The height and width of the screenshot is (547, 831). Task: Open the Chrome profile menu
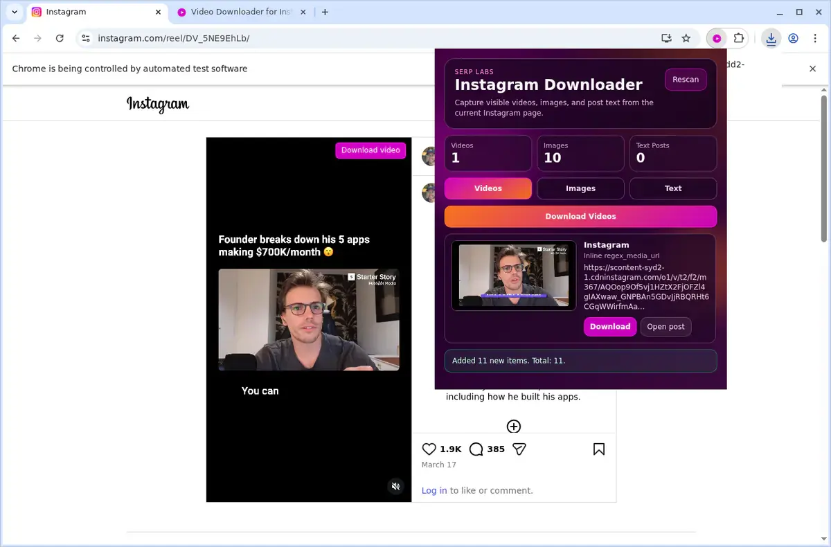click(794, 38)
